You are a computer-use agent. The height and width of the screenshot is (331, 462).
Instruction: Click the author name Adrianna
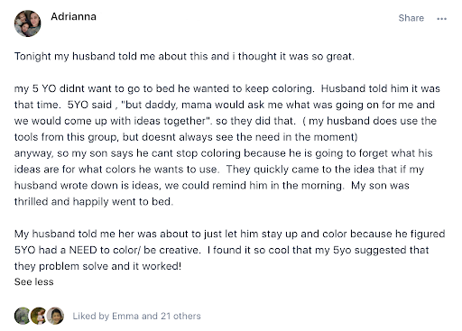pos(74,16)
